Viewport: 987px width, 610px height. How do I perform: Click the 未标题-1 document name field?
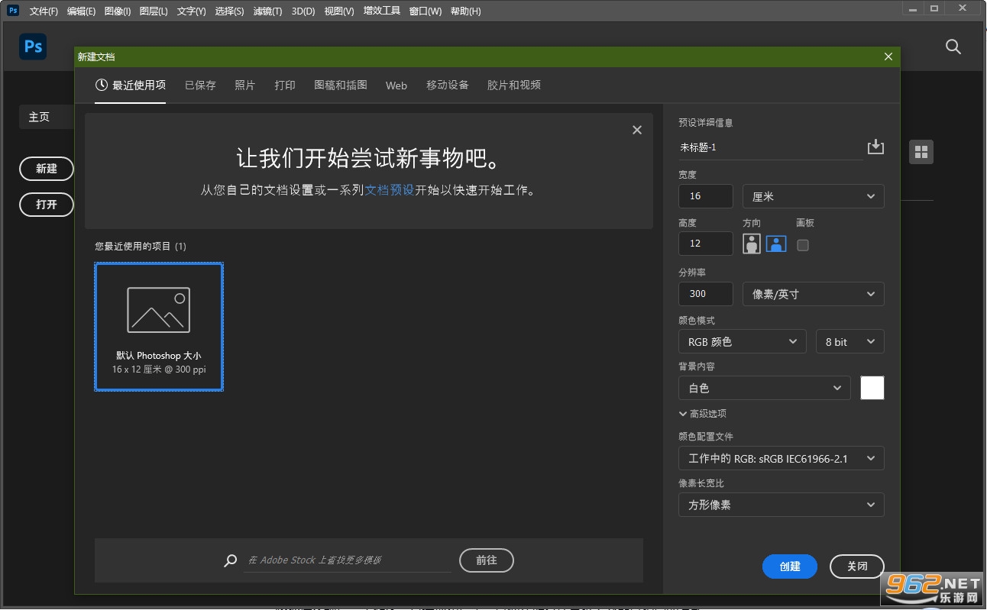(770, 147)
